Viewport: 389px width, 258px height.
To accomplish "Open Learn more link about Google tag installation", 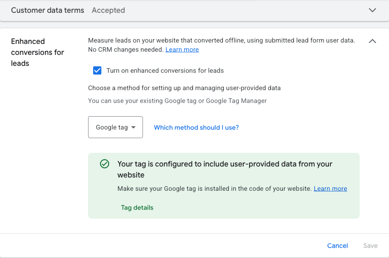I will coord(330,188).
